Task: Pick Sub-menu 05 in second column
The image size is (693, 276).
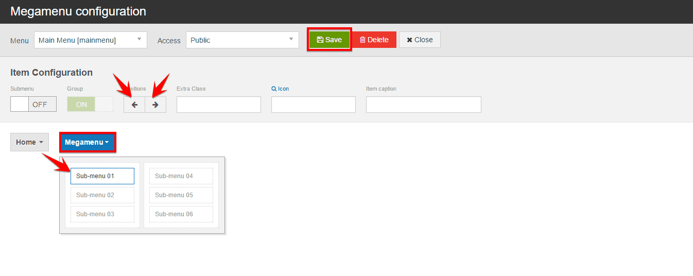Action: point(181,195)
